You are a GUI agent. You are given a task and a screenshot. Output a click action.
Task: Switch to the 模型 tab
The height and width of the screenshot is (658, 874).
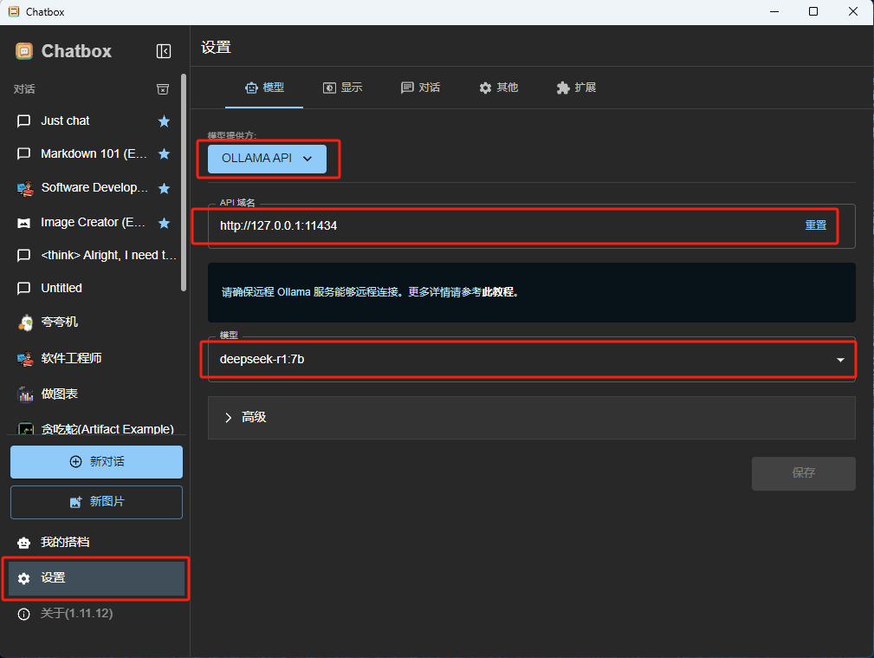264,88
